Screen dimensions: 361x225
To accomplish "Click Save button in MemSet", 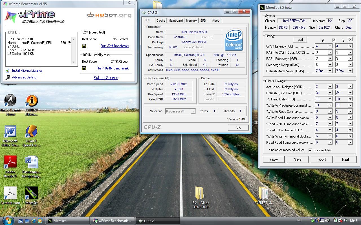I will [298, 159].
